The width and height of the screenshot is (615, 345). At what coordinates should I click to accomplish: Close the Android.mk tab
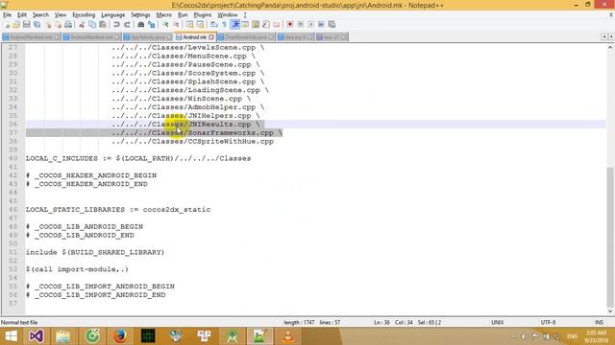[211, 37]
